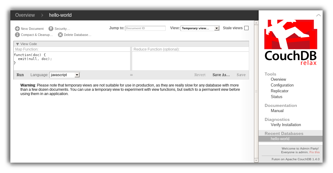This screenshot has width=333, height=173.
Task: Open the Manual documentation link
Action: (x=277, y=111)
